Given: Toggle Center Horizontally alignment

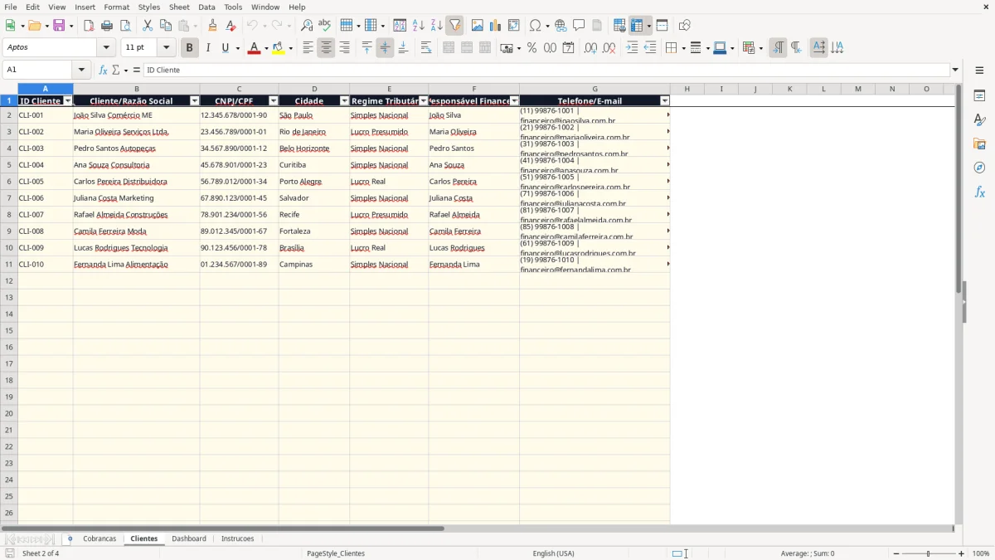Looking at the screenshot, I should [326, 48].
